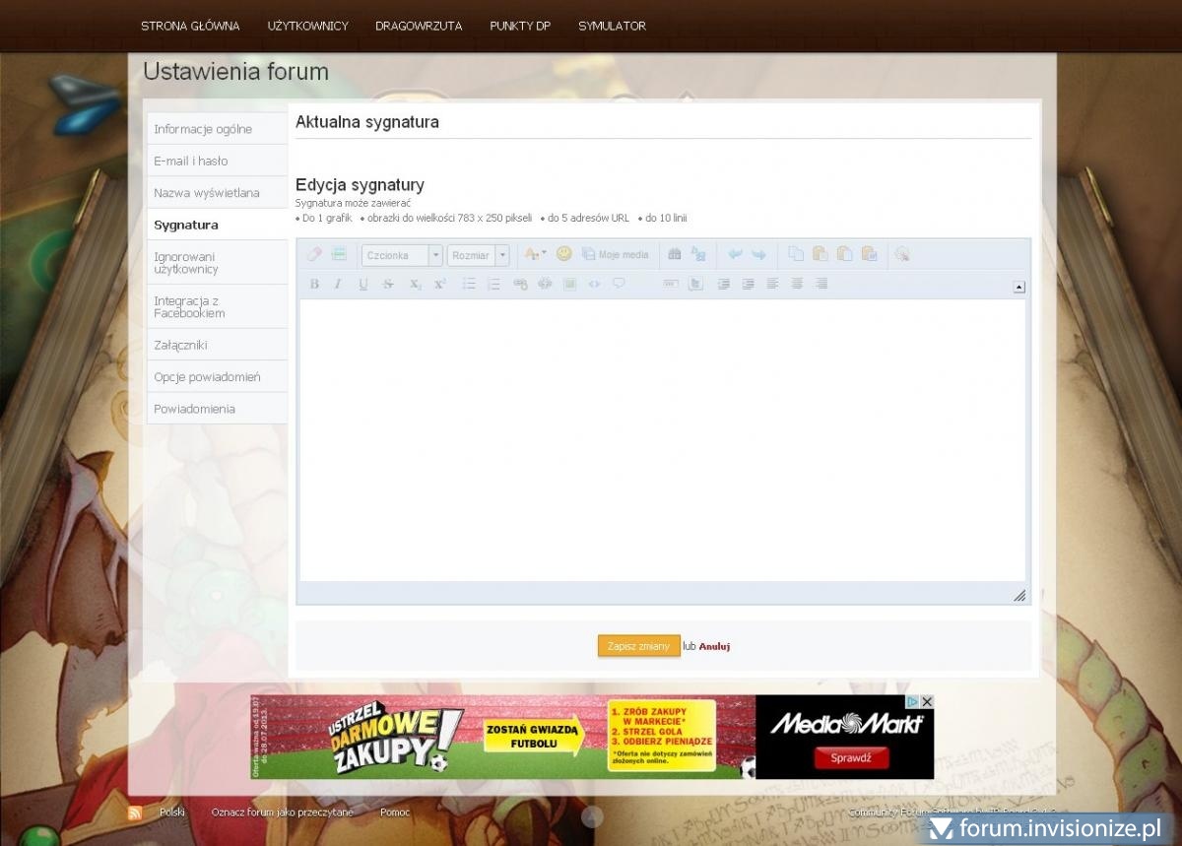This screenshot has height=846, width=1182.
Task: Click the redo arrow icon
Action: (758, 254)
